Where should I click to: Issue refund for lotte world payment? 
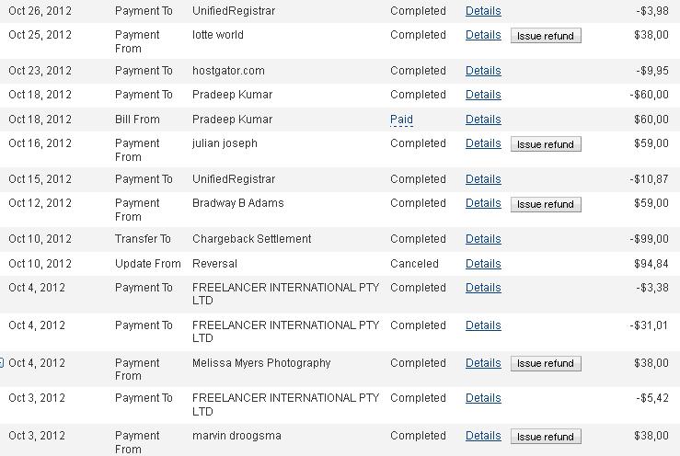point(546,36)
